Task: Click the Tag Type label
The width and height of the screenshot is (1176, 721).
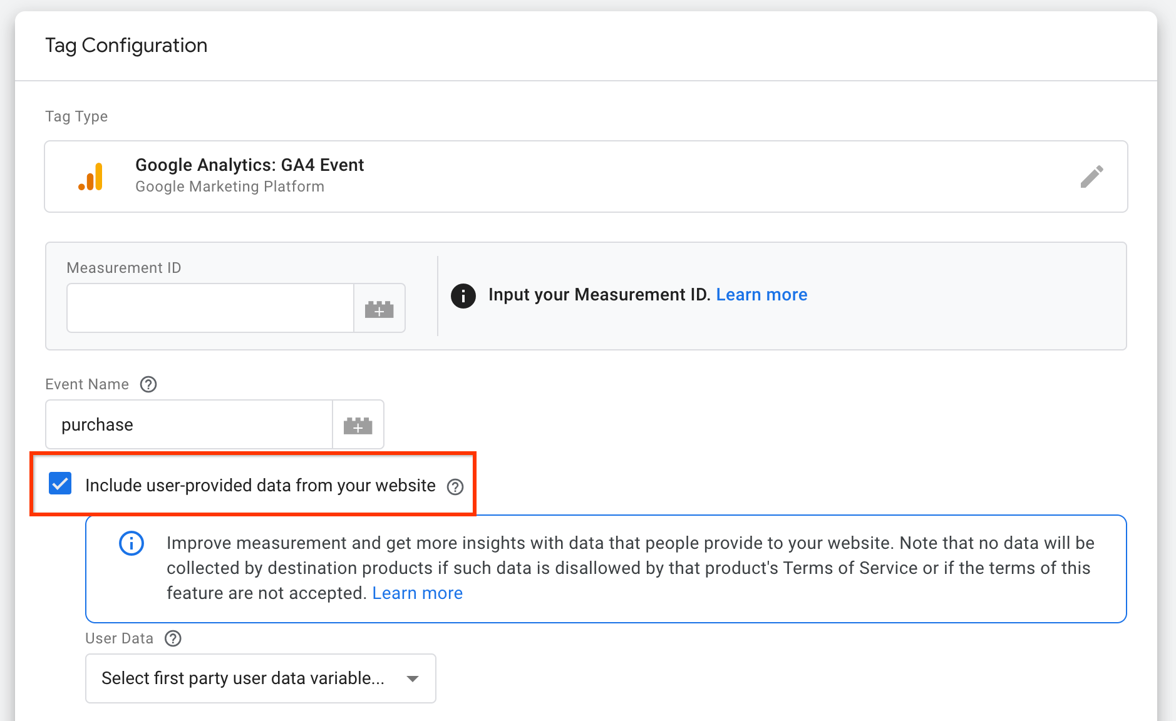Action: click(x=76, y=116)
